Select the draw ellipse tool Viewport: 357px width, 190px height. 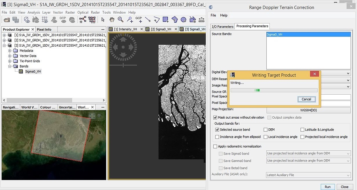pyautogui.click(x=183, y=20)
